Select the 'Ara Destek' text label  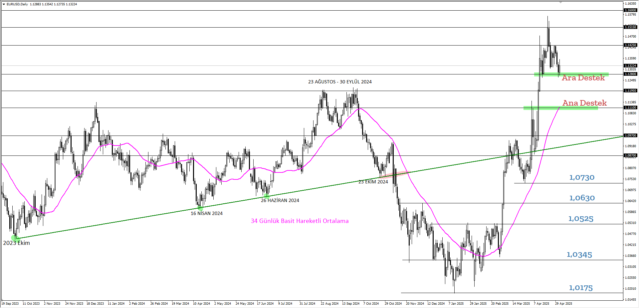583,78
